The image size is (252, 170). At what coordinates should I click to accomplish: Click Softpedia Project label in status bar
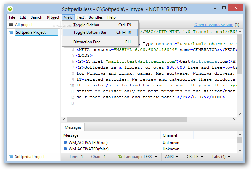(30, 157)
